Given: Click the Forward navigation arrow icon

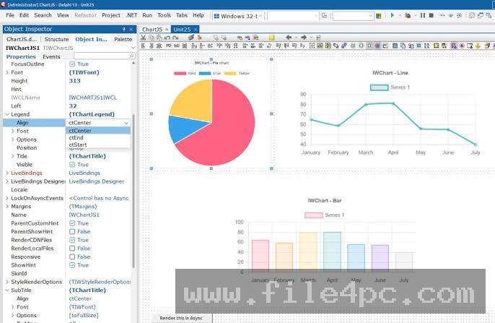Looking at the screenshot, I should (x=304, y=38).
